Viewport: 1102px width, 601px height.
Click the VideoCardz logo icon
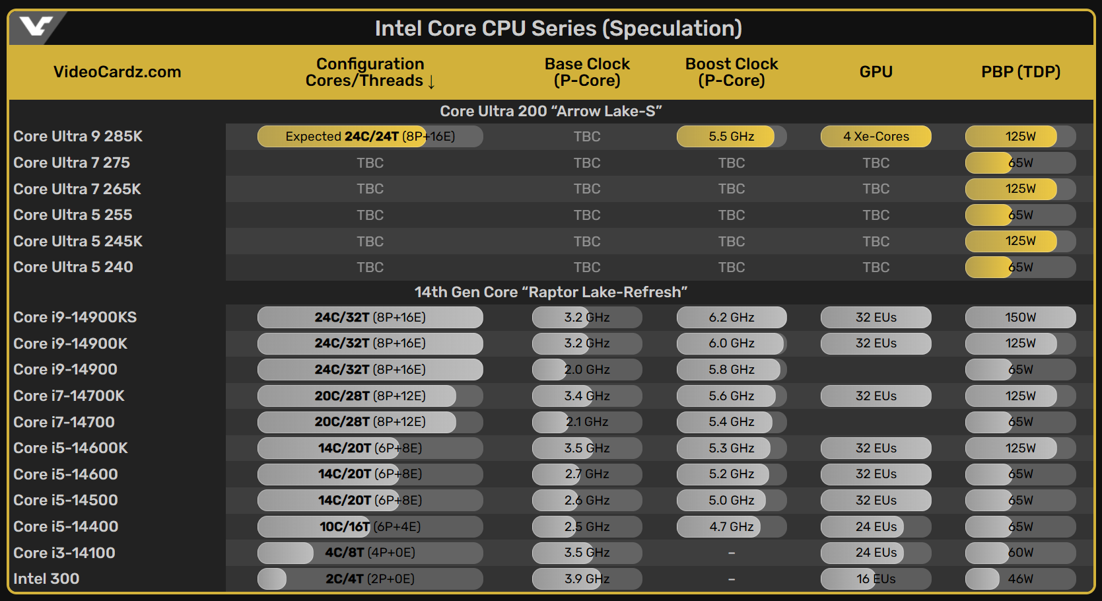click(36, 27)
